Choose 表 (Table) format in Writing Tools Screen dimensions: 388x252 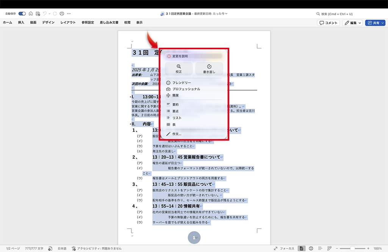174,125
